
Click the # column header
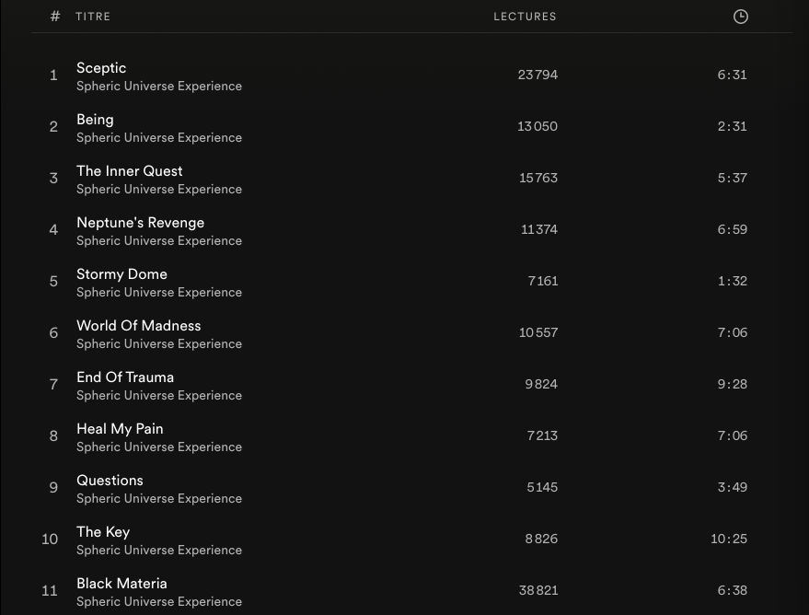[x=55, y=17]
